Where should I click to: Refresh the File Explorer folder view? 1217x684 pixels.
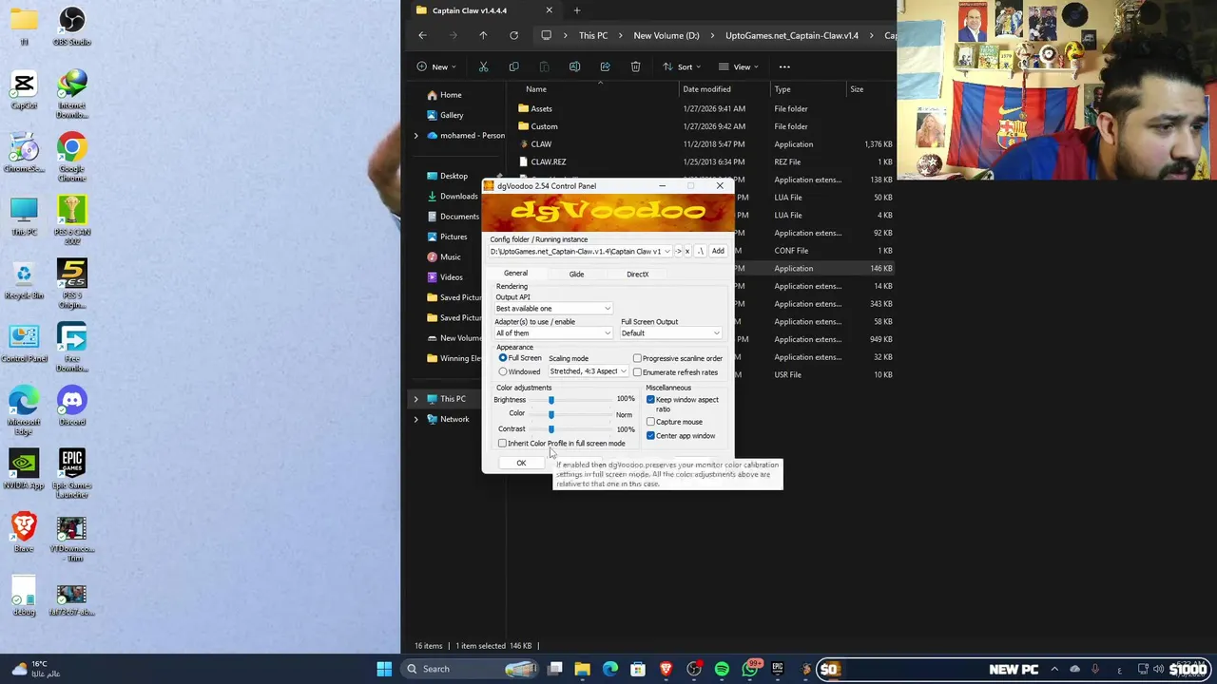pyautogui.click(x=513, y=35)
